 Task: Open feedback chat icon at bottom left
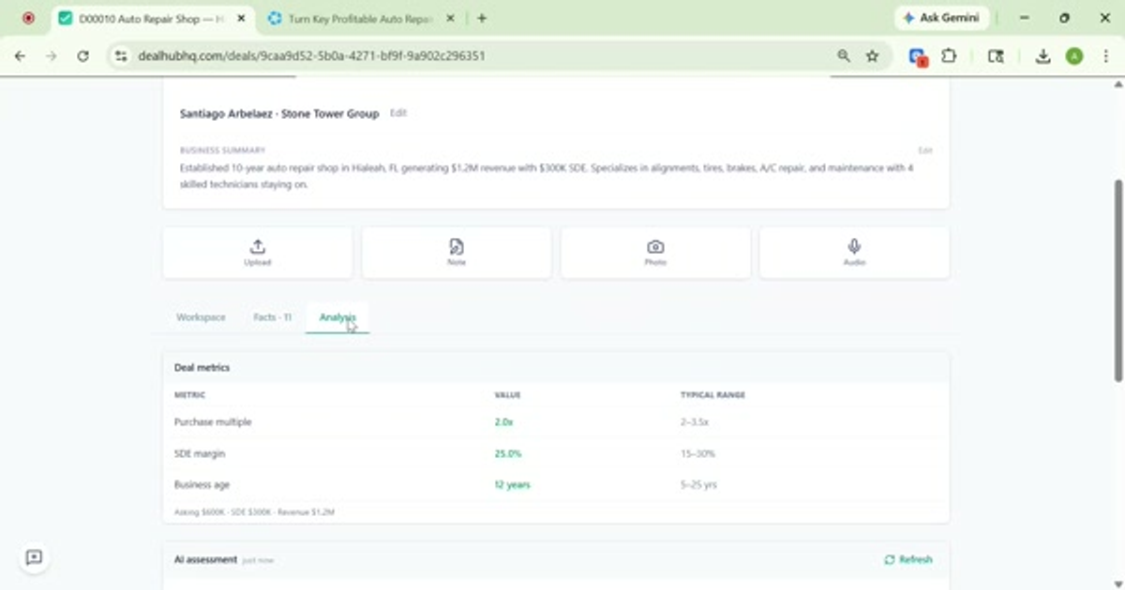pyautogui.click(x=34, y=557)
